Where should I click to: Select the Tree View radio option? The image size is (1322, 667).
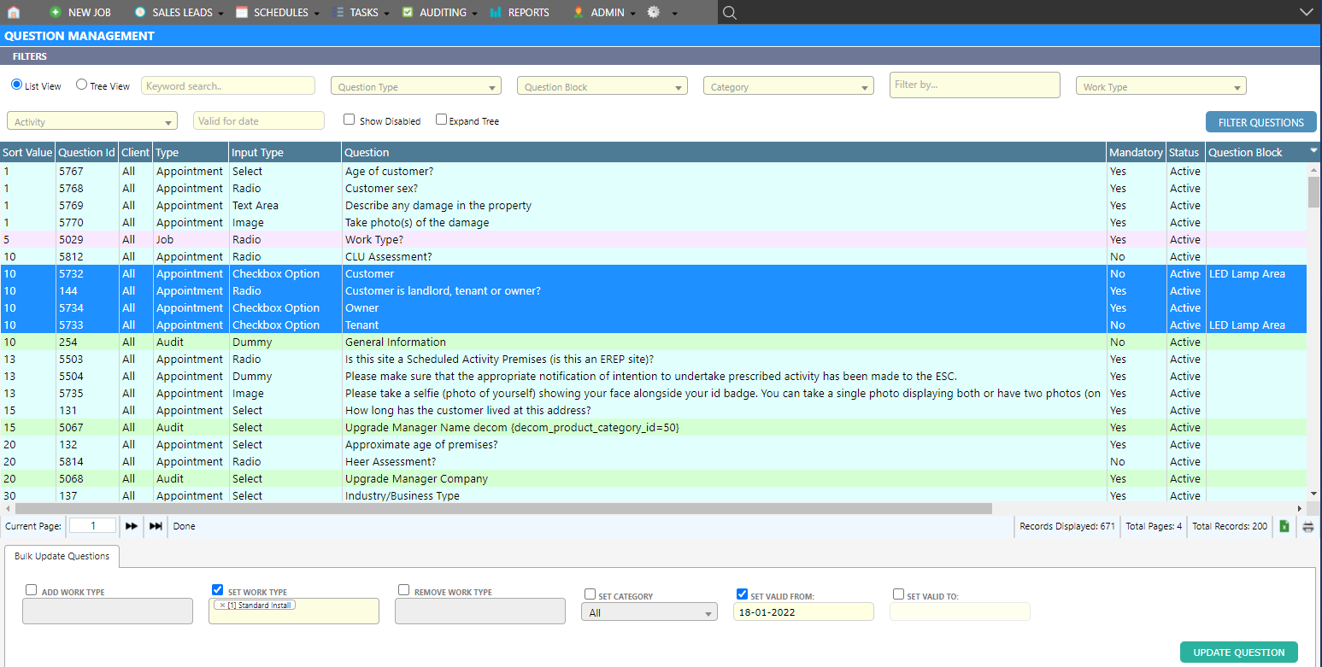(x=81, y=85)
